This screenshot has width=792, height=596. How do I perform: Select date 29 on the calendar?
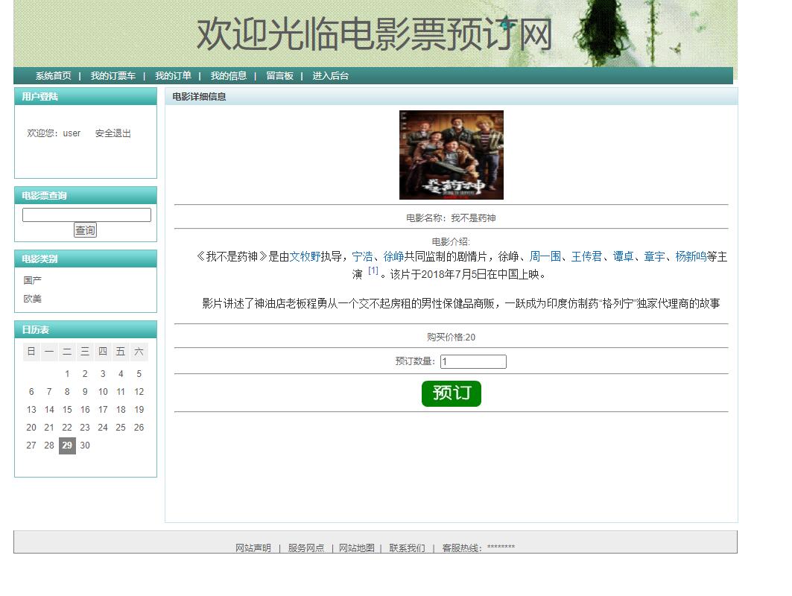tap(67, 446)
